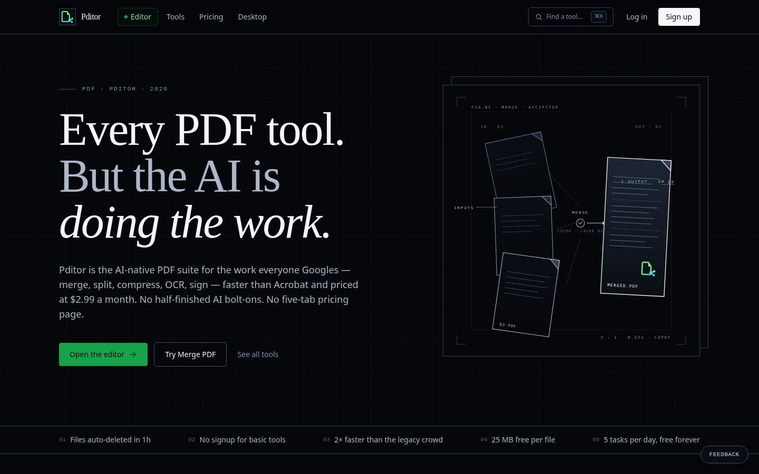The image size is (759, 474).
Task: Go to the Pricing page
Action: [211, 17]
